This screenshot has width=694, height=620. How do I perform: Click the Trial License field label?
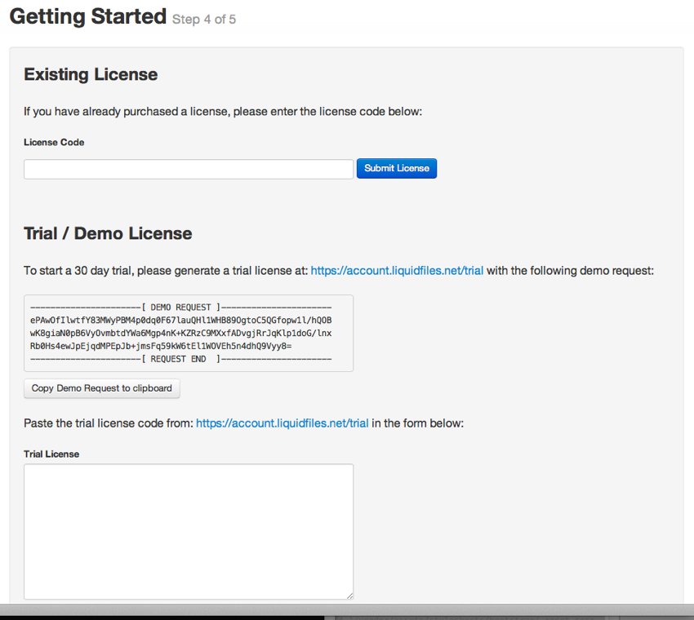(51, 454)
